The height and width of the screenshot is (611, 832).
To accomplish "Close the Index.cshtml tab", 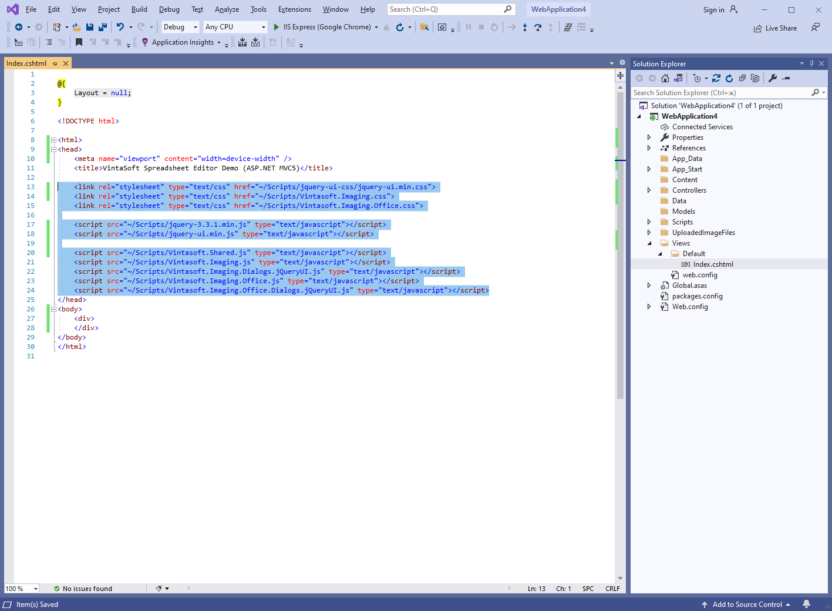I will (66, 63).
